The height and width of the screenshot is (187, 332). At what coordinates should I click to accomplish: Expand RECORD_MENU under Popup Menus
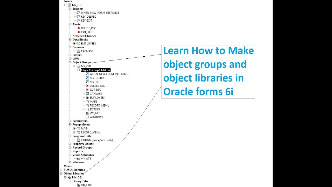(x=74, y=132)
